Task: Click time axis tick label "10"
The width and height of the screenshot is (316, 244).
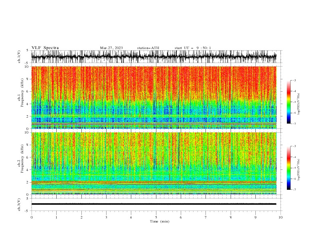Action: pos(280,217)
